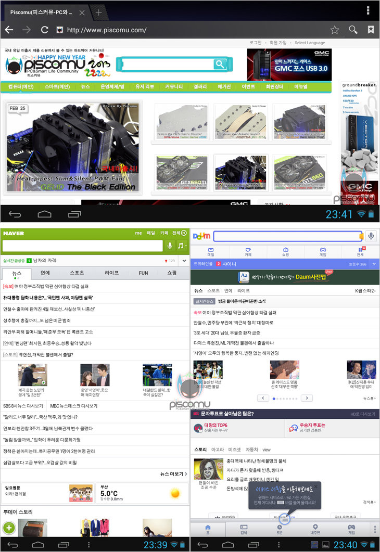The width and height of the screenshot is (380, 552).
Task: Open Naver 뉴스 더보기 link
Action: click(173, 474)
